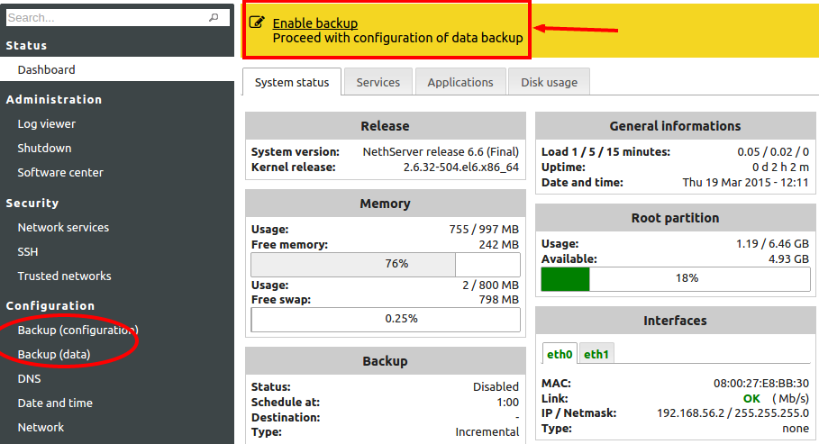The height and width of the screenshot is (444, 819).
Task: Click the Status section heading
Action: pyautogui.click(x=26, y=45)
